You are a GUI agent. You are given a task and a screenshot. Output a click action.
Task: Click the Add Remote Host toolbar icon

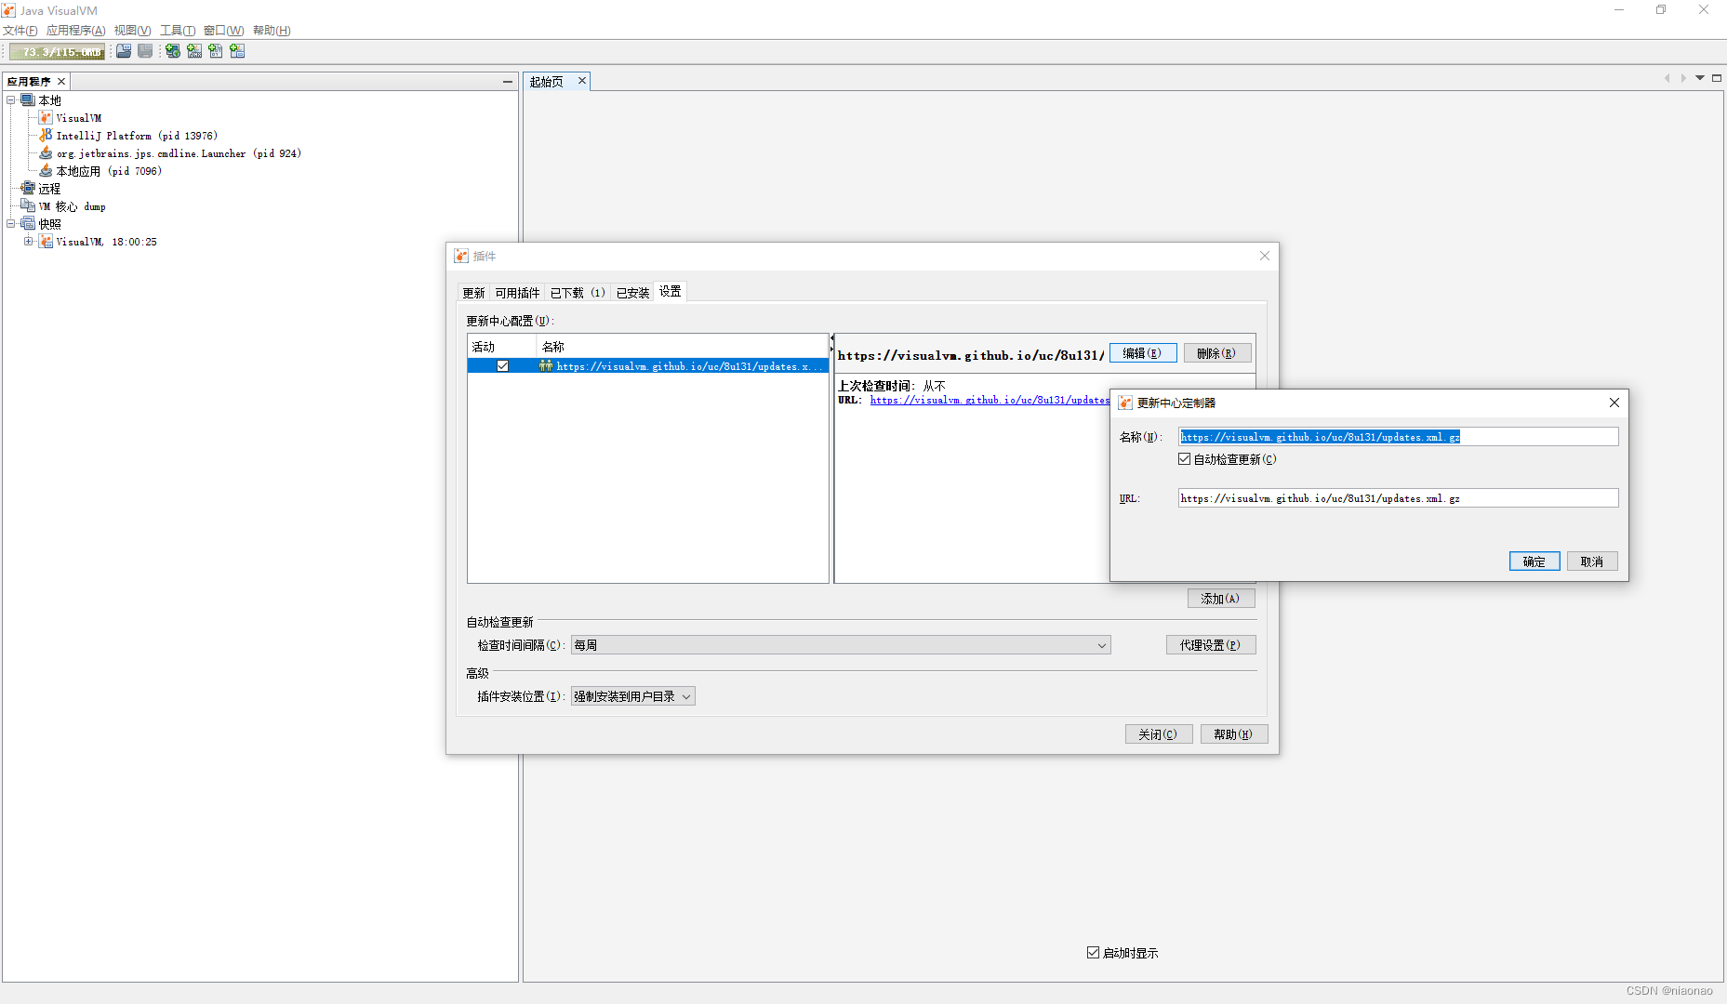coord(173,51)
